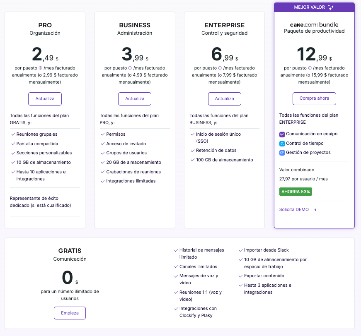361x336 pixels.
Task: Click the info icon in the PRO plan
Action: [41, 68]
